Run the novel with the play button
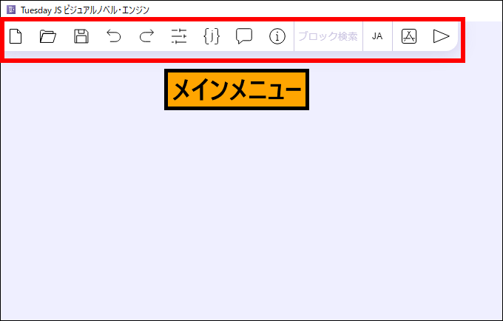 click(442, 36)
